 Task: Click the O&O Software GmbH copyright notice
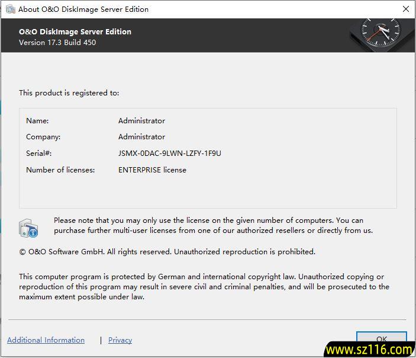[x=167, y=252]
